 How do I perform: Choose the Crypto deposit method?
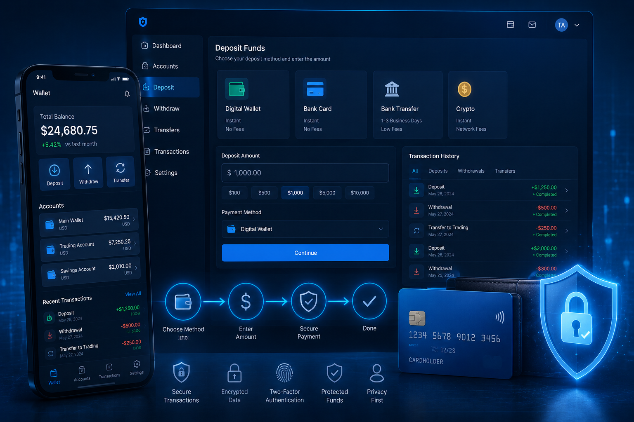[x=478, y=105]
